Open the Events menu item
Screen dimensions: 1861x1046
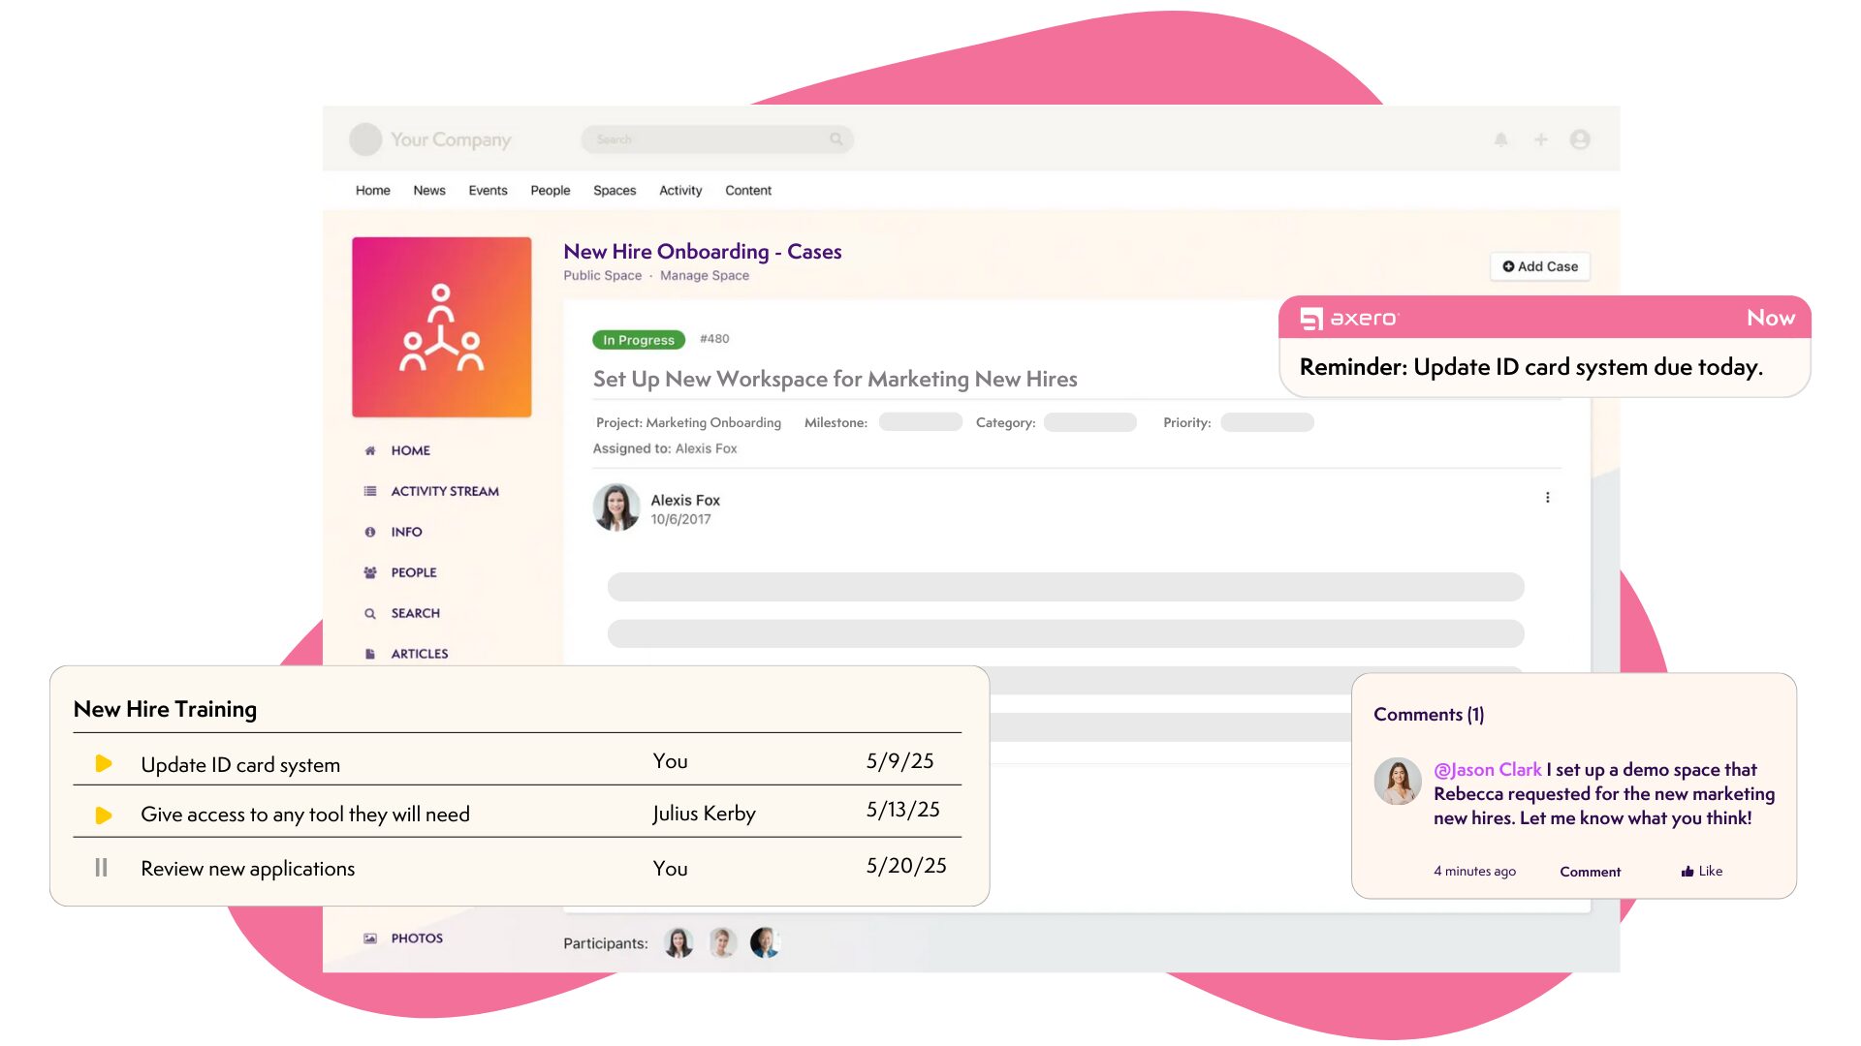[488, 191]
